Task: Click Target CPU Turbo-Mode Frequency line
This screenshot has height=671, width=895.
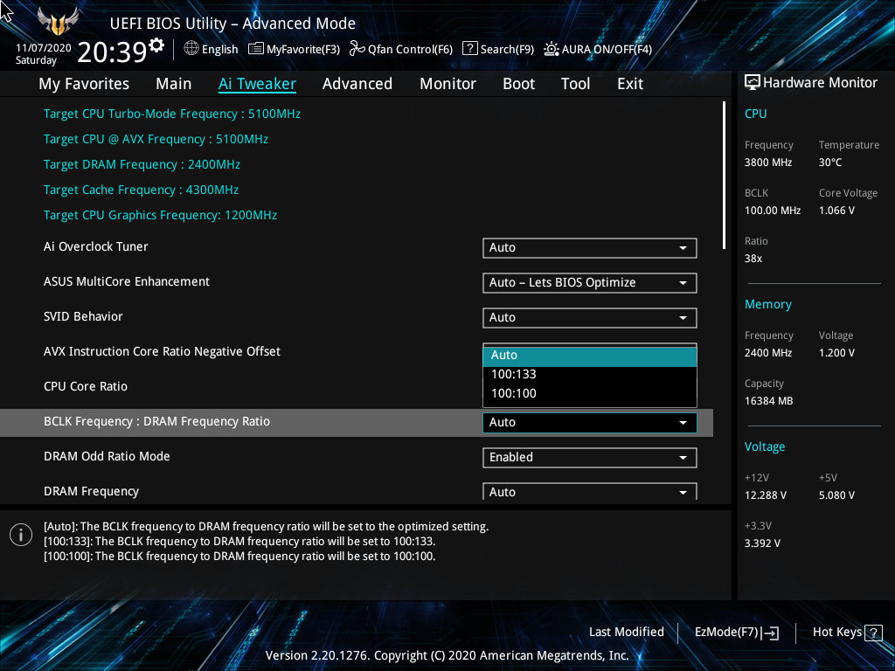Action: 172,114
